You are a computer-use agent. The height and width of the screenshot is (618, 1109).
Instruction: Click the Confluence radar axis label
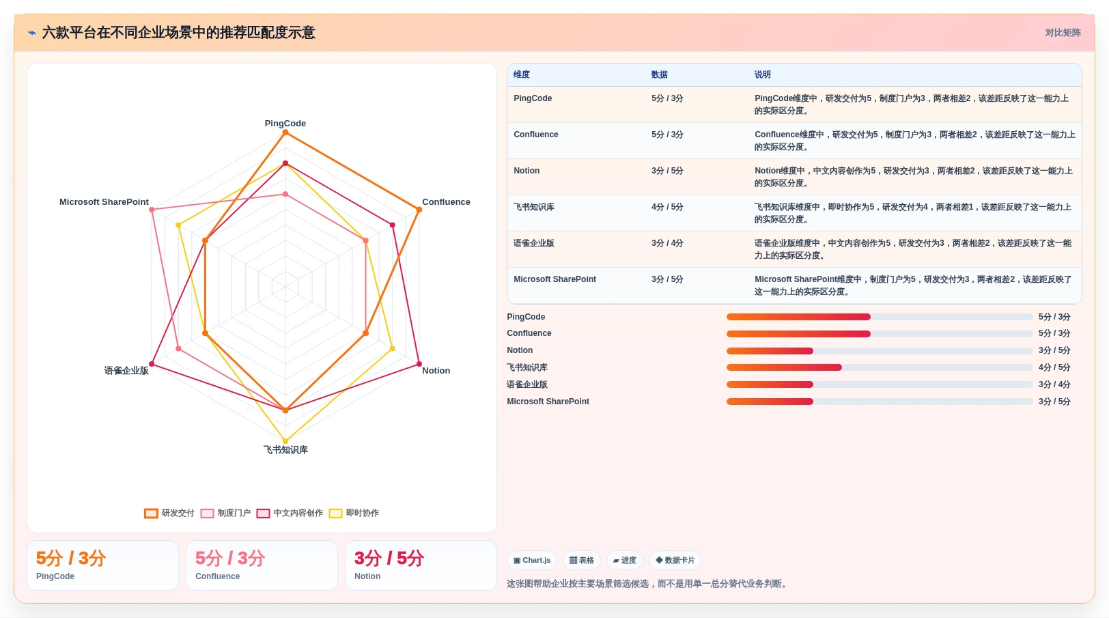click(446, 202)
